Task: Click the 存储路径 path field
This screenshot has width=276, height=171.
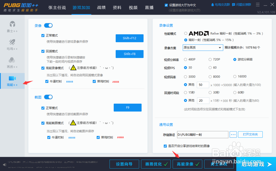Action: click(x=203, y=135)
